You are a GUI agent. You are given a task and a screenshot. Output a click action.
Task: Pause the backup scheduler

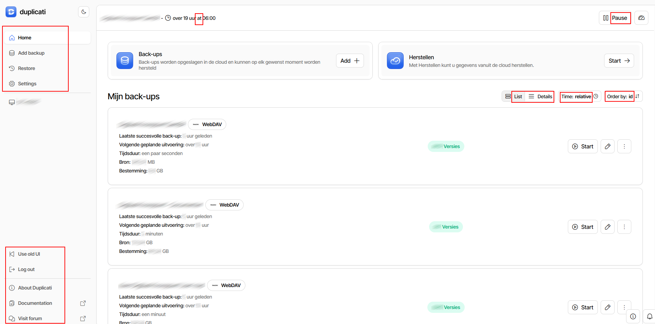pyautogui.click(x=615, y=18)
